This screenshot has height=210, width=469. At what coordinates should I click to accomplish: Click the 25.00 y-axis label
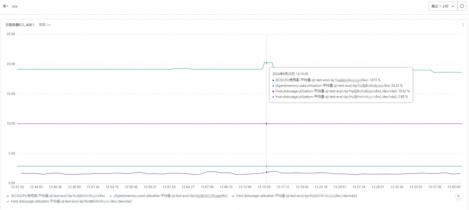(11, 34)
